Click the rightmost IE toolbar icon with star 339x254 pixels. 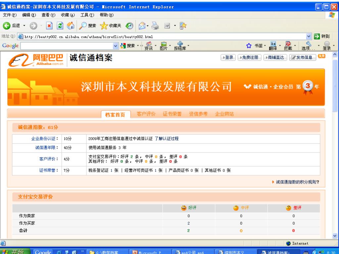(183, 26)
